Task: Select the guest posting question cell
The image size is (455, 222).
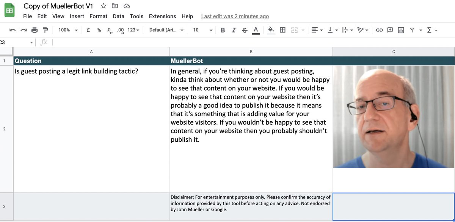Action: click(91, 129)
